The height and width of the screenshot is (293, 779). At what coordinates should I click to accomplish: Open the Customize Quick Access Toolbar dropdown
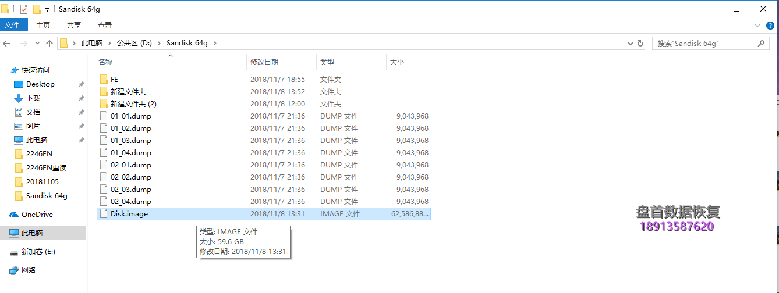pyautogui.click(x=47, y=10)
